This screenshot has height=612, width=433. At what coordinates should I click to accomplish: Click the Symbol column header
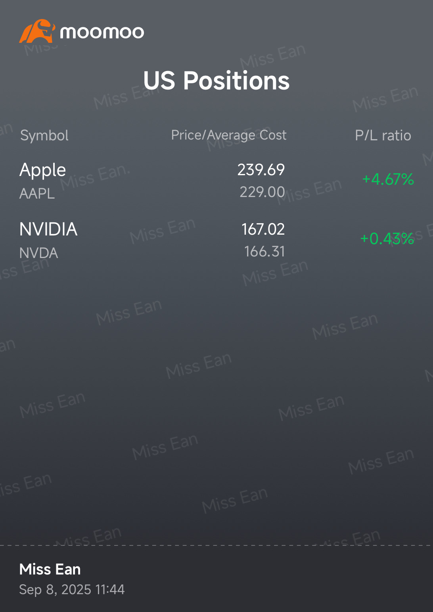point(44,136)
